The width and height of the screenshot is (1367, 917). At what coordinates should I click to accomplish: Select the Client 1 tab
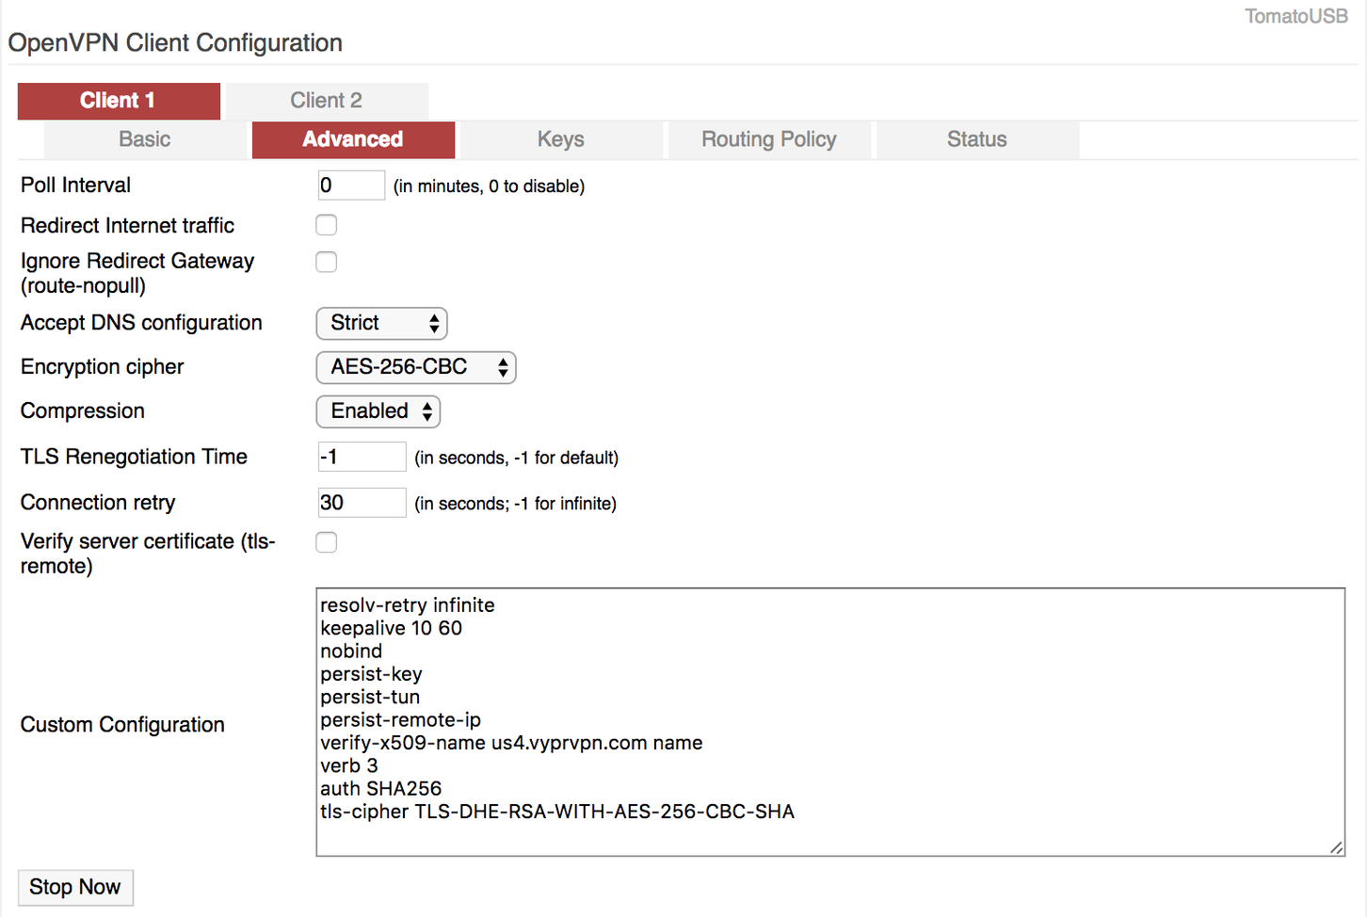[x=119, y=101]
